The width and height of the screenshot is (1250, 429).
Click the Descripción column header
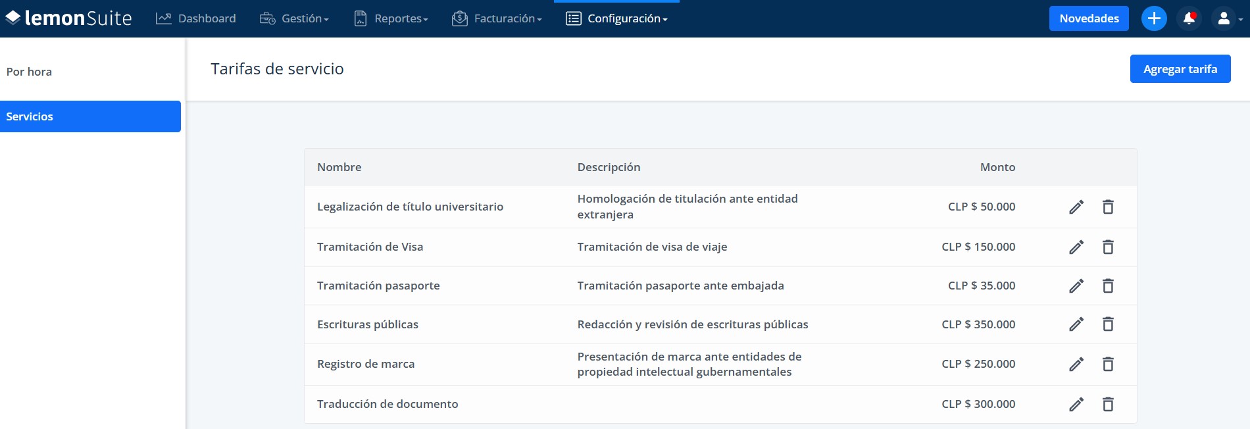[x=609, y=167]
